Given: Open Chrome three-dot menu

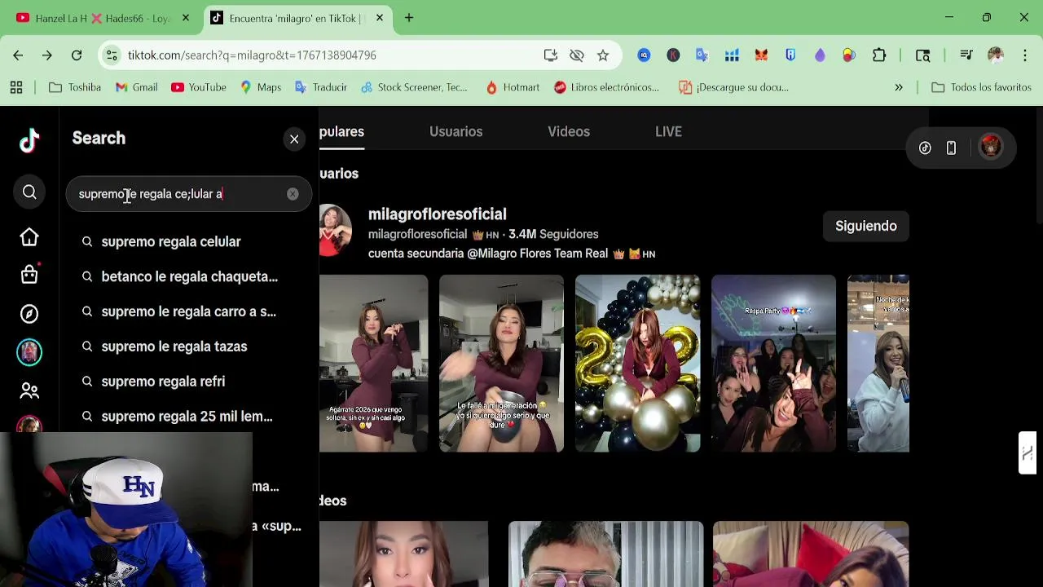Looking at the screenshot, I should 1025,55.
